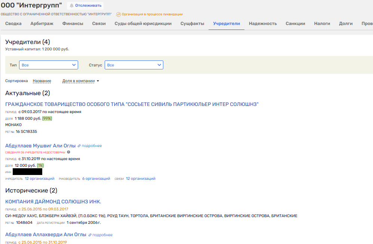Sort founders by Доля в компании
373x244 pixels.
78,81
